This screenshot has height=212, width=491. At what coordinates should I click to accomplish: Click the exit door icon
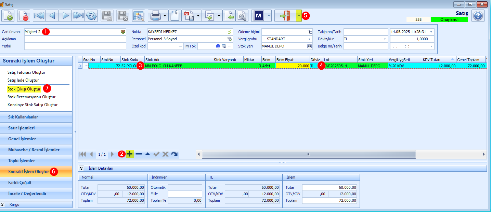[x=285, y=16]
